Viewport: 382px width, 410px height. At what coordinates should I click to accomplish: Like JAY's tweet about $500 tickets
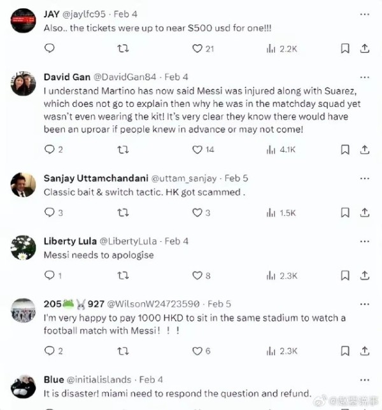197,48
